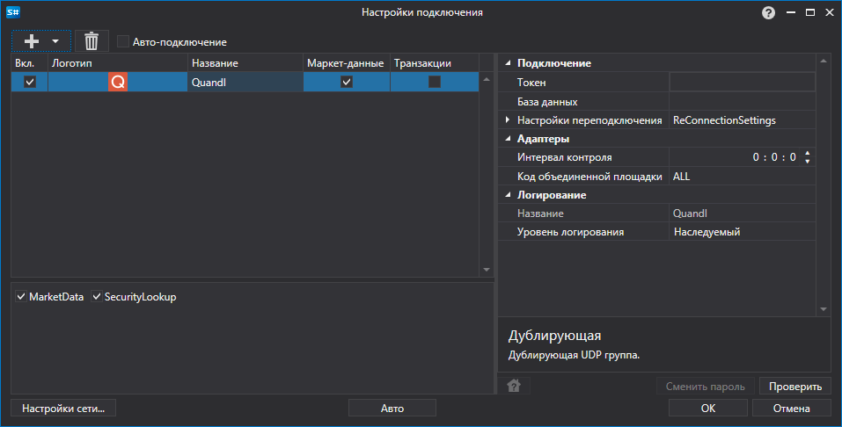Click the Логотип column header
This screenshot has width=842, height=427.
[118, 63]
